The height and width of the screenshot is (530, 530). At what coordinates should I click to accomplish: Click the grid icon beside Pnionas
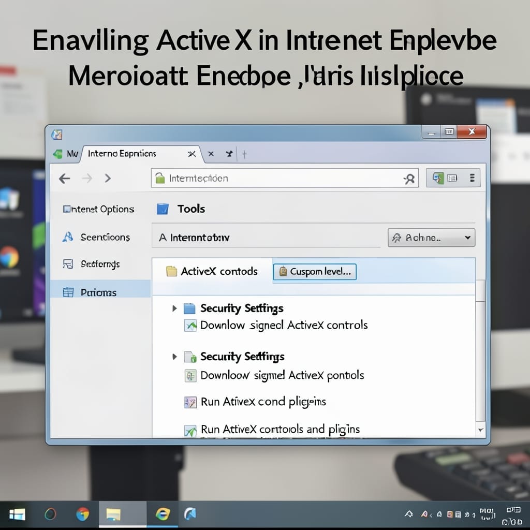click(68, 292)
